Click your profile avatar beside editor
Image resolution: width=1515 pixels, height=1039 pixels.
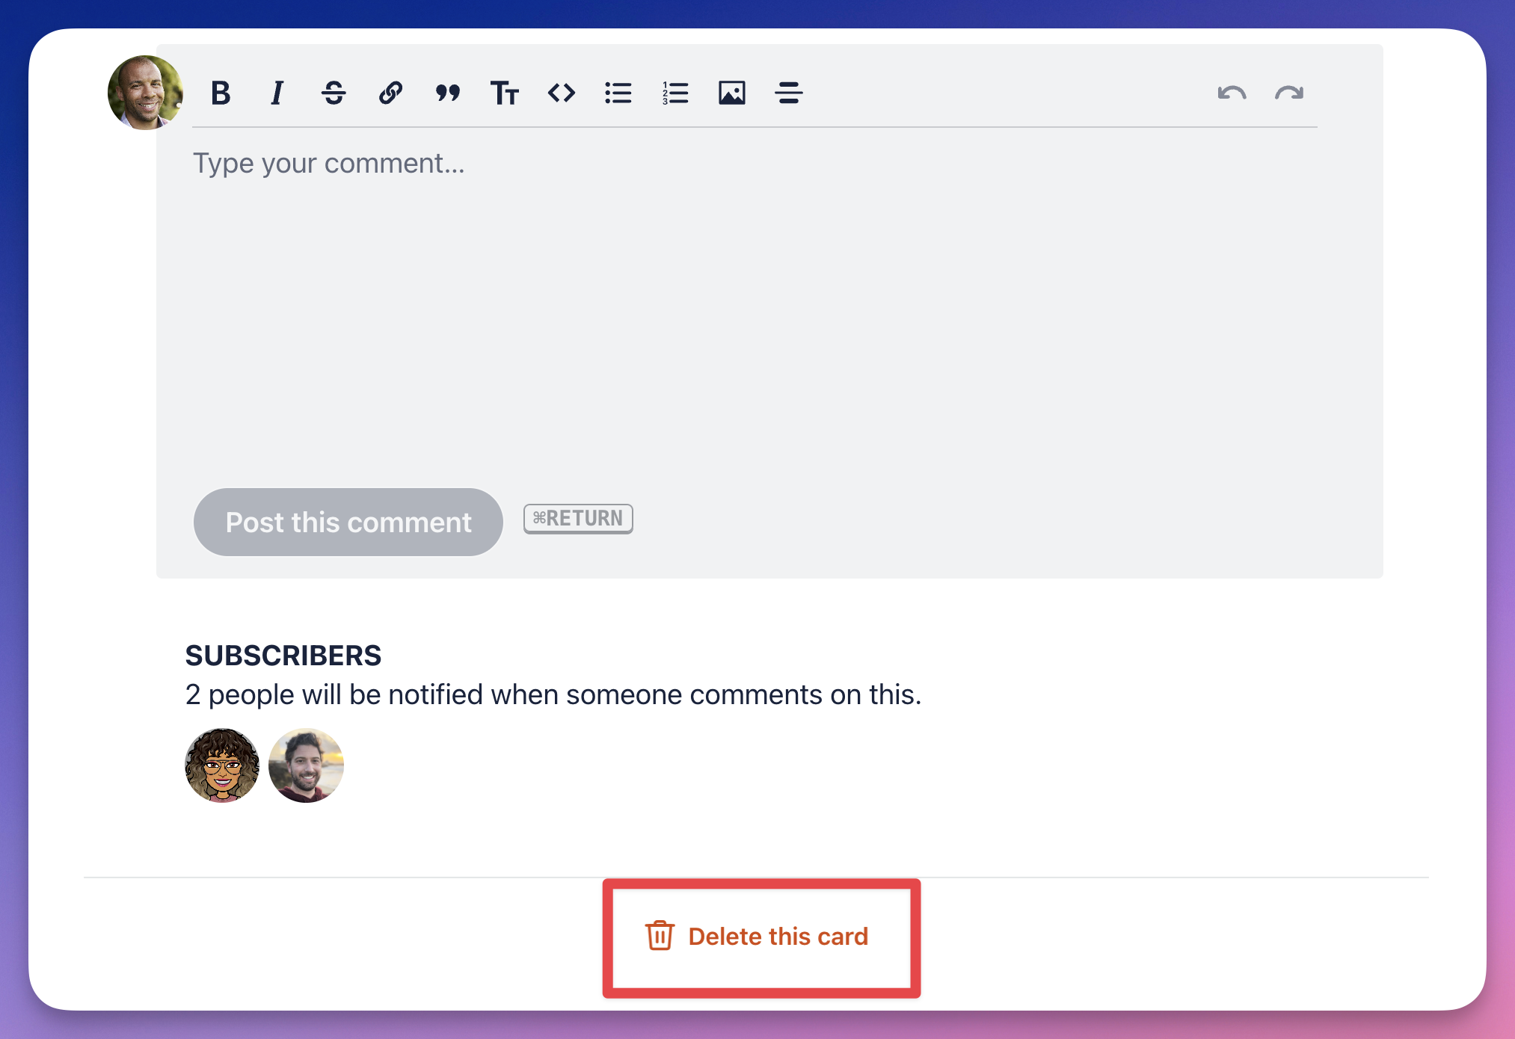pos(145,93)
